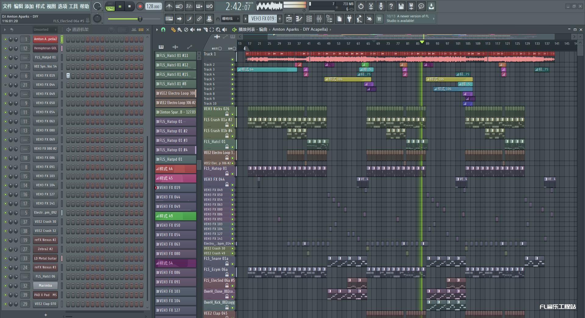The image size is (585, 318).
Task: Select the playlist delete tool
Action: coord(186,30)
